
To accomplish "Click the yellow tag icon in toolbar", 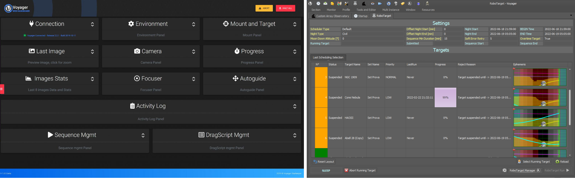I will tap(403, 3).
